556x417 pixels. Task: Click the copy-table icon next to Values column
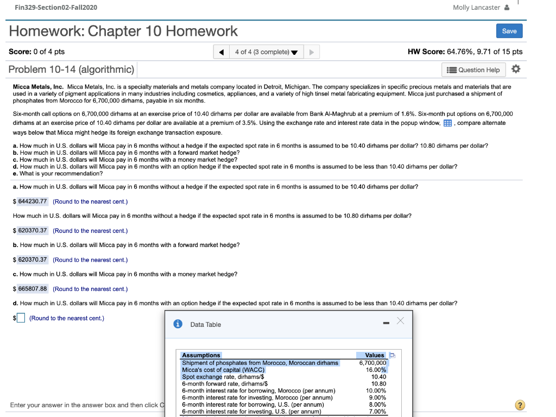[x=391, y=355]
